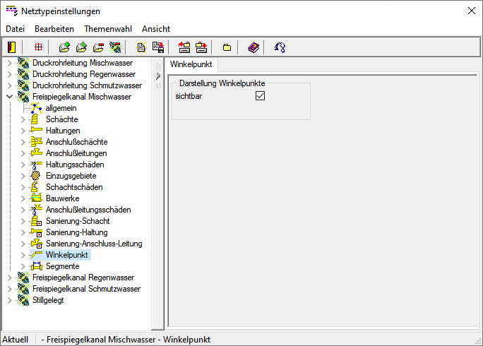Screen dimensions: 483x346
Task: Click the Schächte icon in the tree
Action: [37, 119]
